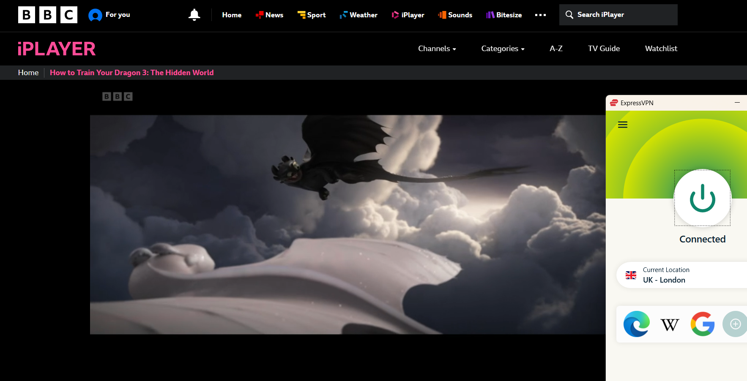
Task: Open the Google shortcut in ExpressVPN
Action: click(702, 324)
